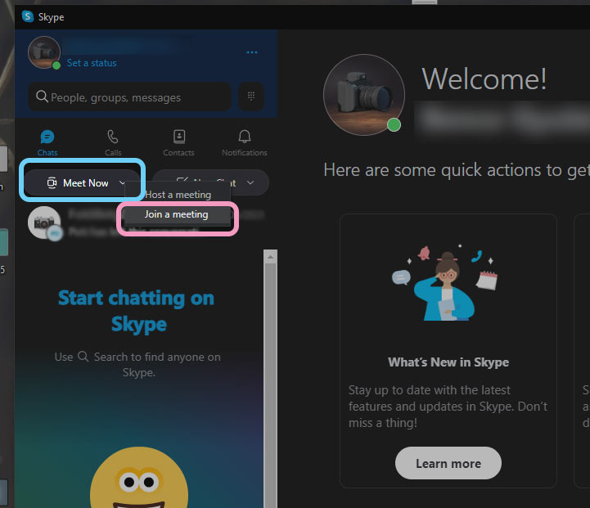Image resolution: width=590 pixels, height=508 pixels.
Task: Switch to the Calls tab
Action: [x=113, y=143]
